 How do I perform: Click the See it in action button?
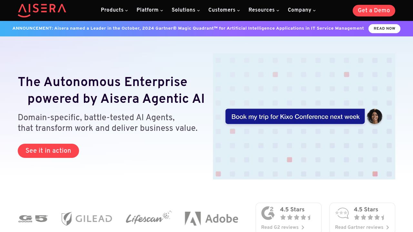pyautogui.click(x=48, y=151)
